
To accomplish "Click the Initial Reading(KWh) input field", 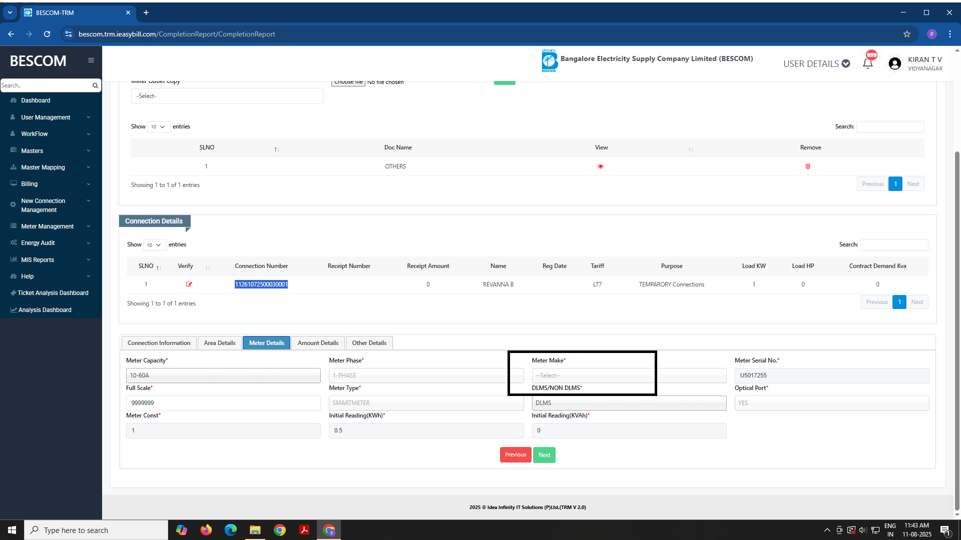I will tap(426, 430).
